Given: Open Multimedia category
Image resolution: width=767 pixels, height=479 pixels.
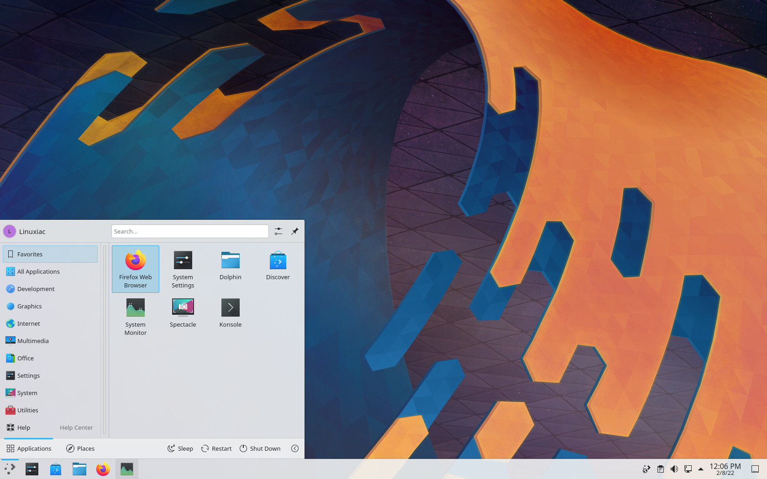Looking at the screenshot, I should [x=50, y=341].
